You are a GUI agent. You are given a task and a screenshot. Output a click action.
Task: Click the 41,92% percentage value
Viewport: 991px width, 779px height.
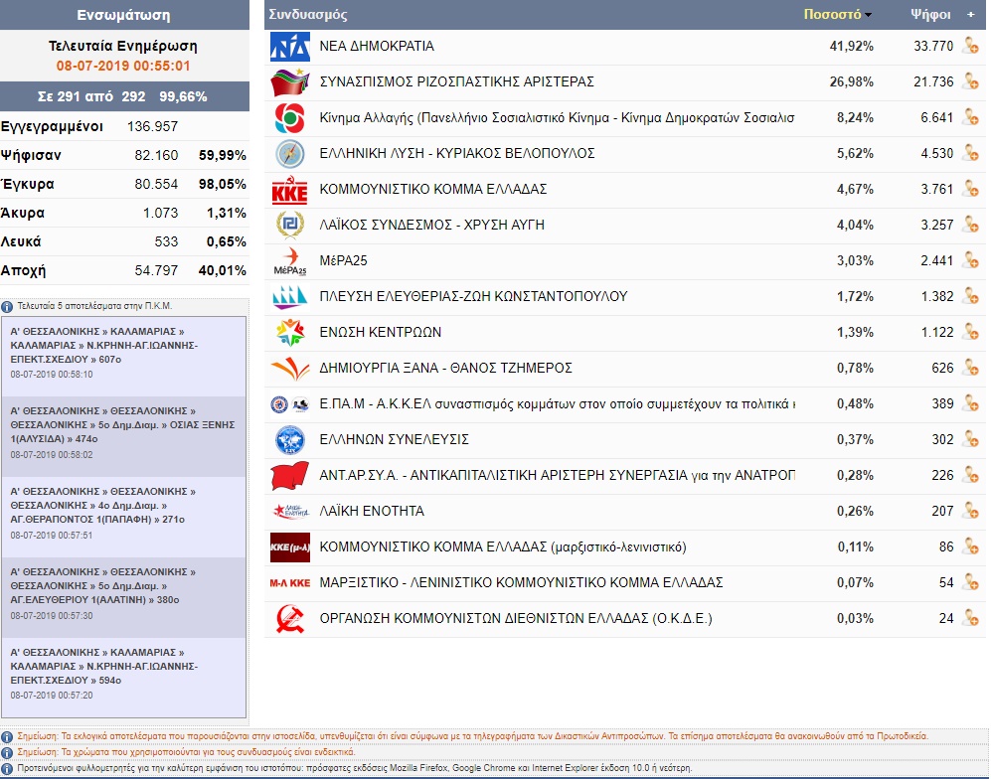tap(851, 46)
